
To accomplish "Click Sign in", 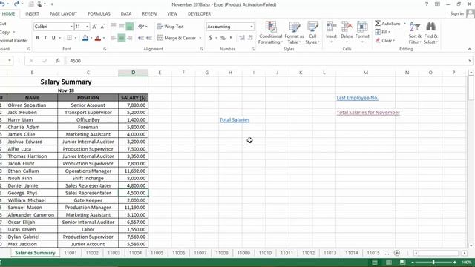I will [x=457, y=13].
